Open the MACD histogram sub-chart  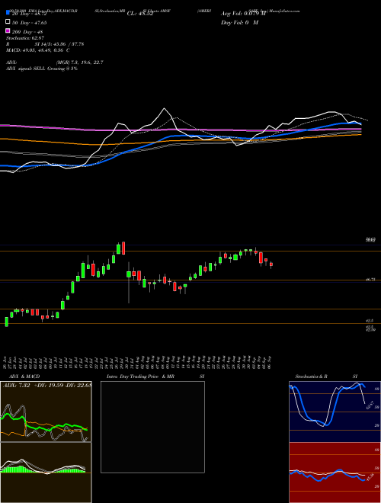[x=46, y=473]
